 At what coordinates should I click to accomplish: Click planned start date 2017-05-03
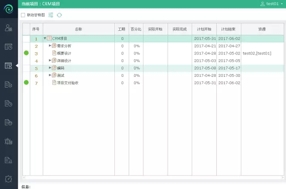(x=205, y=61)
